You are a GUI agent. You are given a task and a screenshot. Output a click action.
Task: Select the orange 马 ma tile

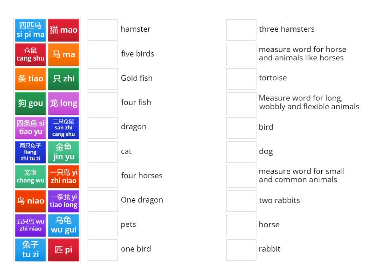coord(64,54)
